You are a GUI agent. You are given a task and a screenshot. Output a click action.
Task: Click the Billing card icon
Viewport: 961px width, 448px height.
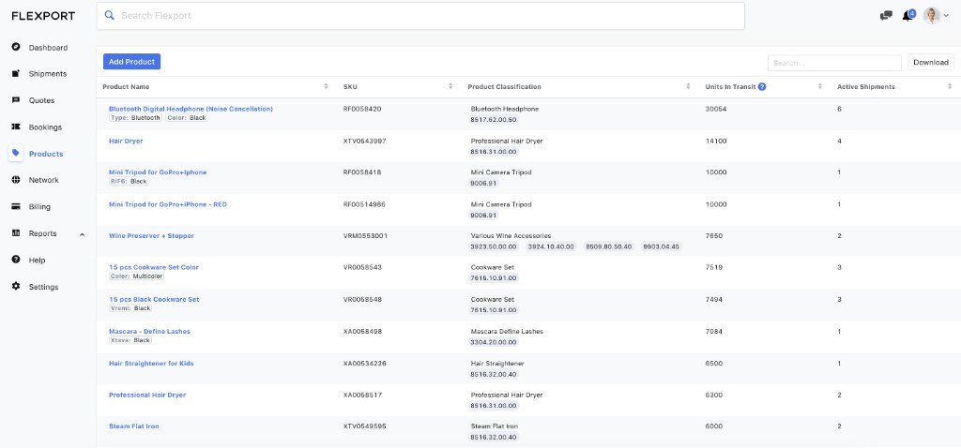click(x=16, y=206)
